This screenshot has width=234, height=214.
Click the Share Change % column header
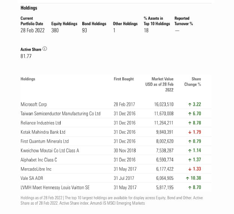click(193, 82)
